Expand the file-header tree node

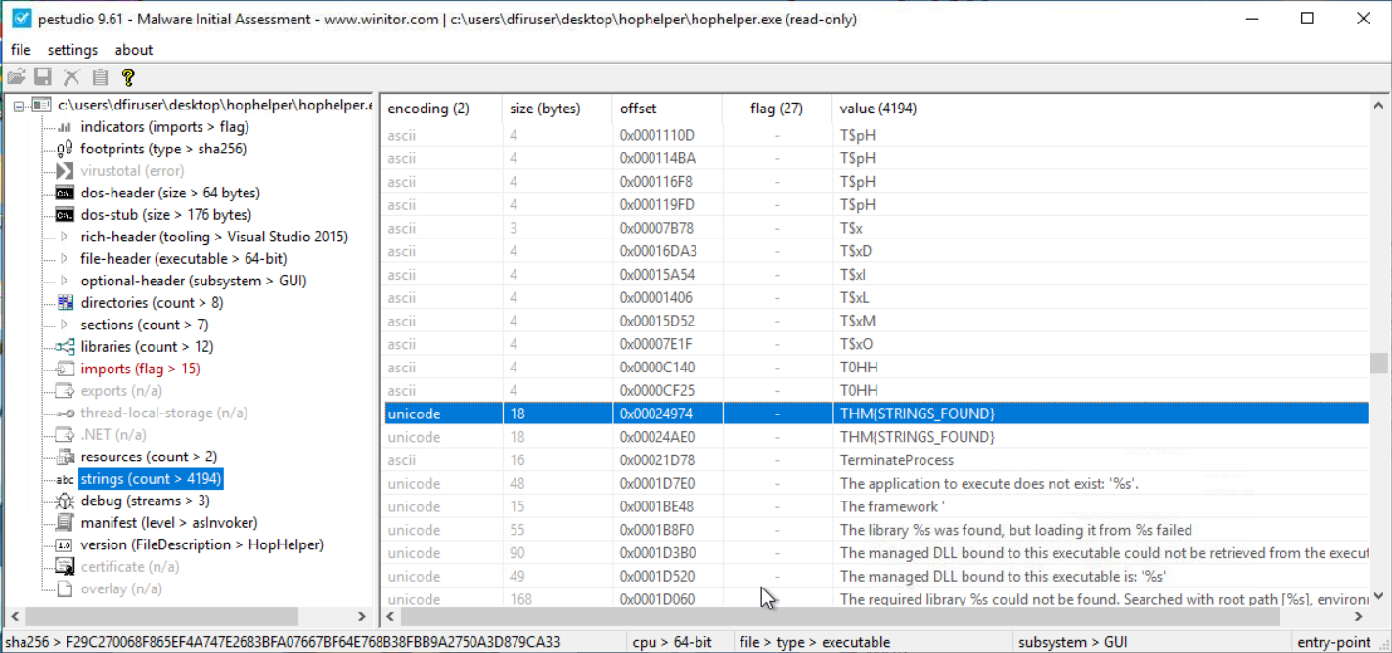tap(65, 259)
